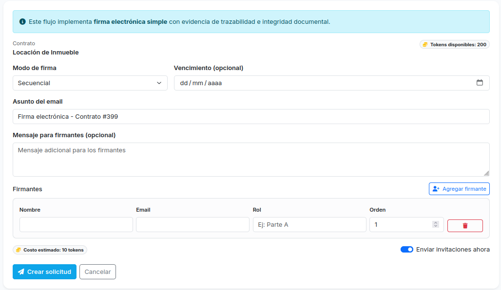The width and height of the screenshot is (501, 290).
Task: Click the Agregar firmante button
Action: (x=459, y=189)
